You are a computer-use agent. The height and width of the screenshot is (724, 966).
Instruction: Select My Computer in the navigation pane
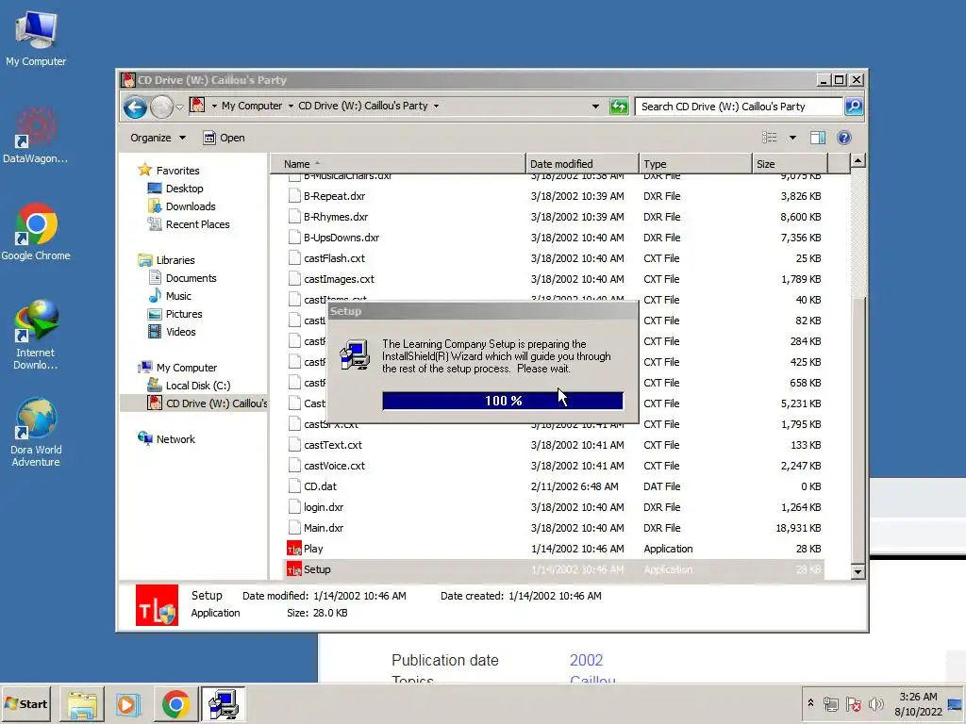click(186, 368)
